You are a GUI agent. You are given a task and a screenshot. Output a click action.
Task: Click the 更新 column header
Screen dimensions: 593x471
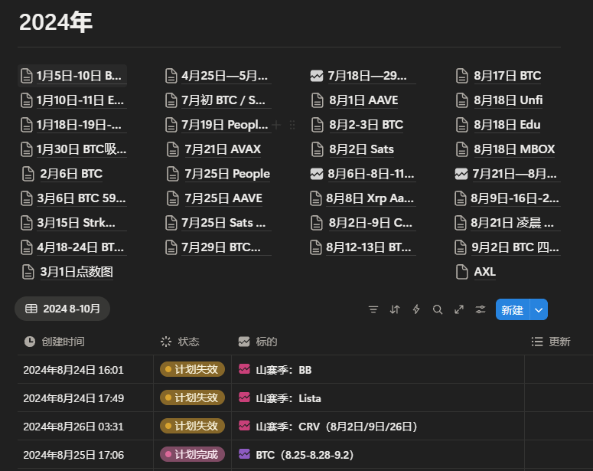[551, 342]
